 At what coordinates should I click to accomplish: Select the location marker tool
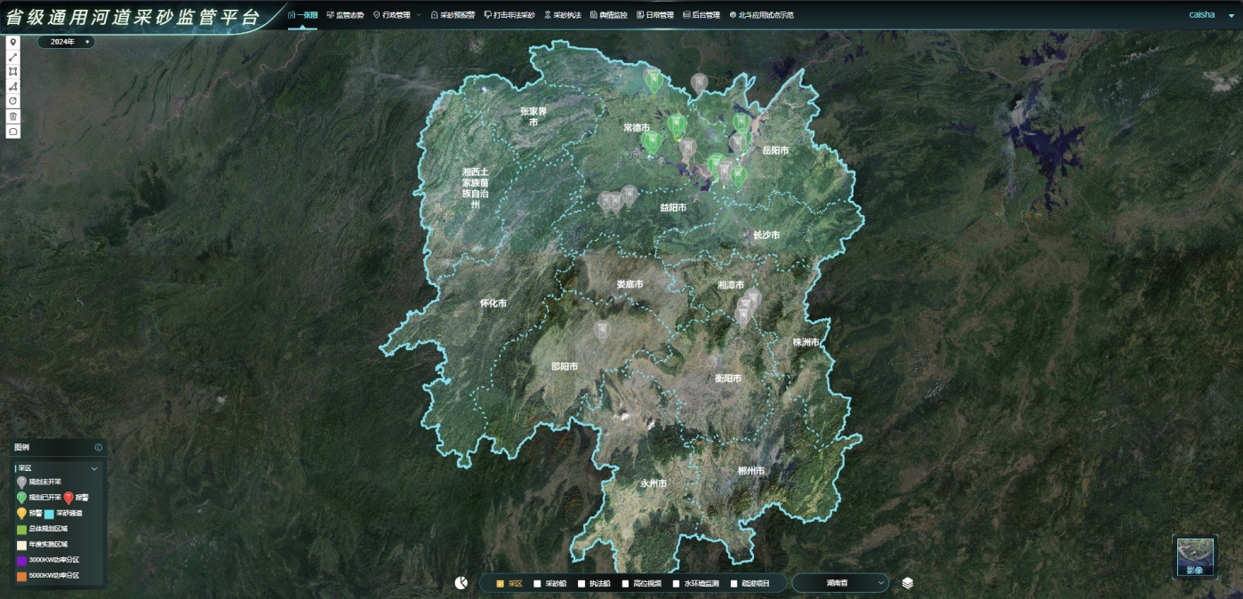12,43
